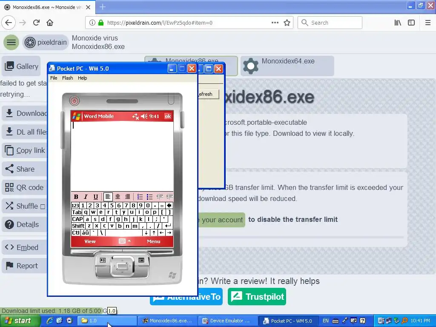This screenshot has height=327, width=436.
Task: Click Share on pixeldrain sidebar
Action: (x=24, y=169)
